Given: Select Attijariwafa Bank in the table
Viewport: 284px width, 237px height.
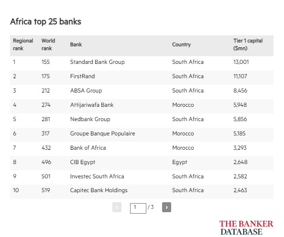Looking at the screenshot, I should click(92, 105).
